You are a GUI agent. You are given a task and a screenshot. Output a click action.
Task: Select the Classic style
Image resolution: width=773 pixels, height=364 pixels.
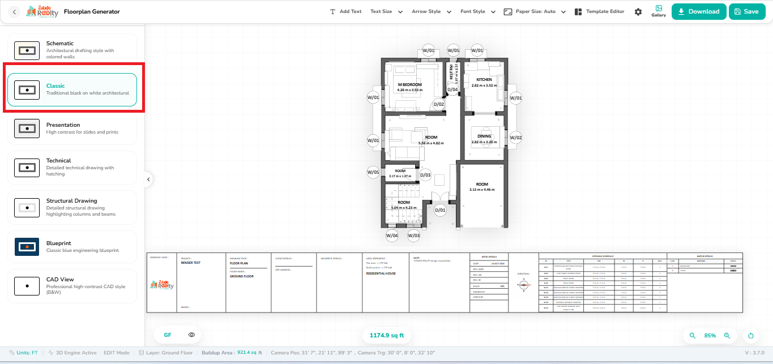click(x=72, y=89)
